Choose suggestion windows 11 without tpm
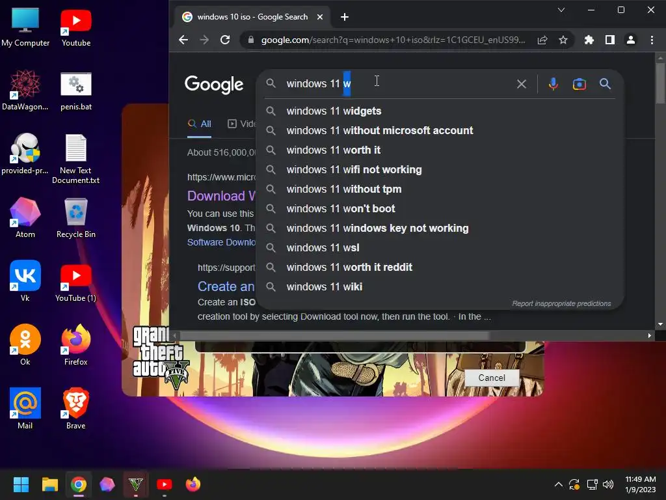The image size is (666, 500). point(440,189)
